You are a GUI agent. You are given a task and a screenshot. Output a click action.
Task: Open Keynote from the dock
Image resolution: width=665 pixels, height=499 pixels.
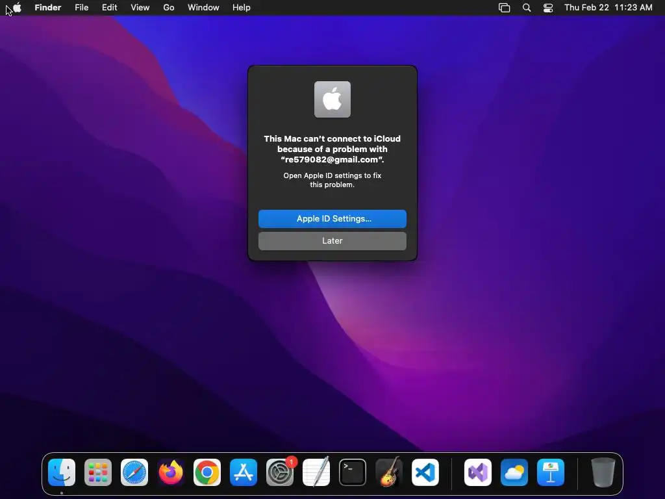click(x=551, y=472)
